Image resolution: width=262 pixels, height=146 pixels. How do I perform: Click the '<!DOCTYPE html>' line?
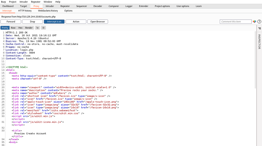point(17,67)
